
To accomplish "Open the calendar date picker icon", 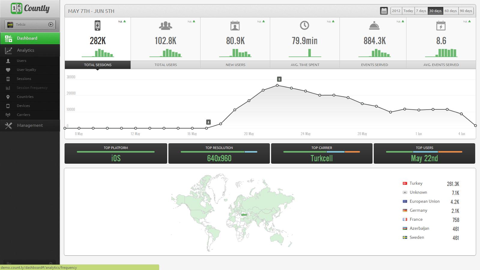I will 384,11.
